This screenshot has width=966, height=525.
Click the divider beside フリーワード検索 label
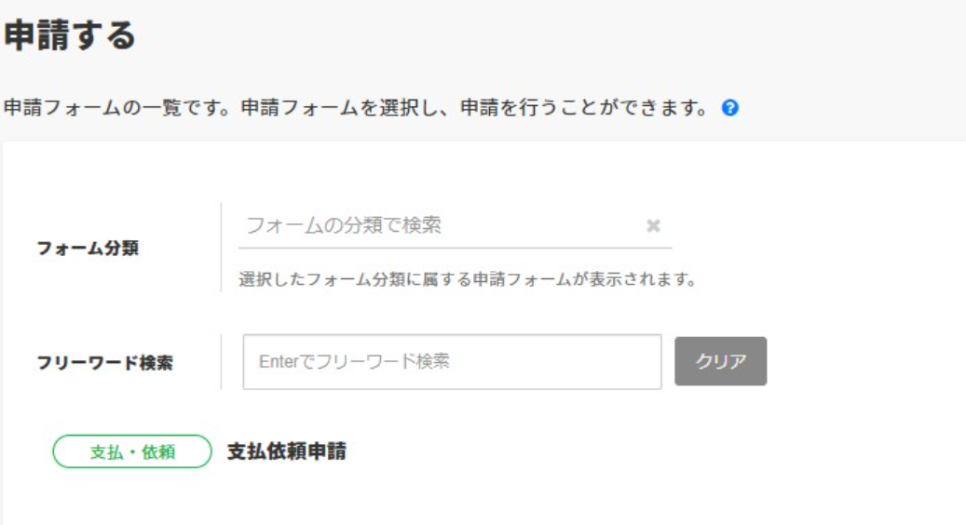click(221, 361)
